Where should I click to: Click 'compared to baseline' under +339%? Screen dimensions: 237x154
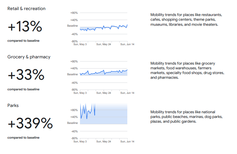[x=24, y=138]
